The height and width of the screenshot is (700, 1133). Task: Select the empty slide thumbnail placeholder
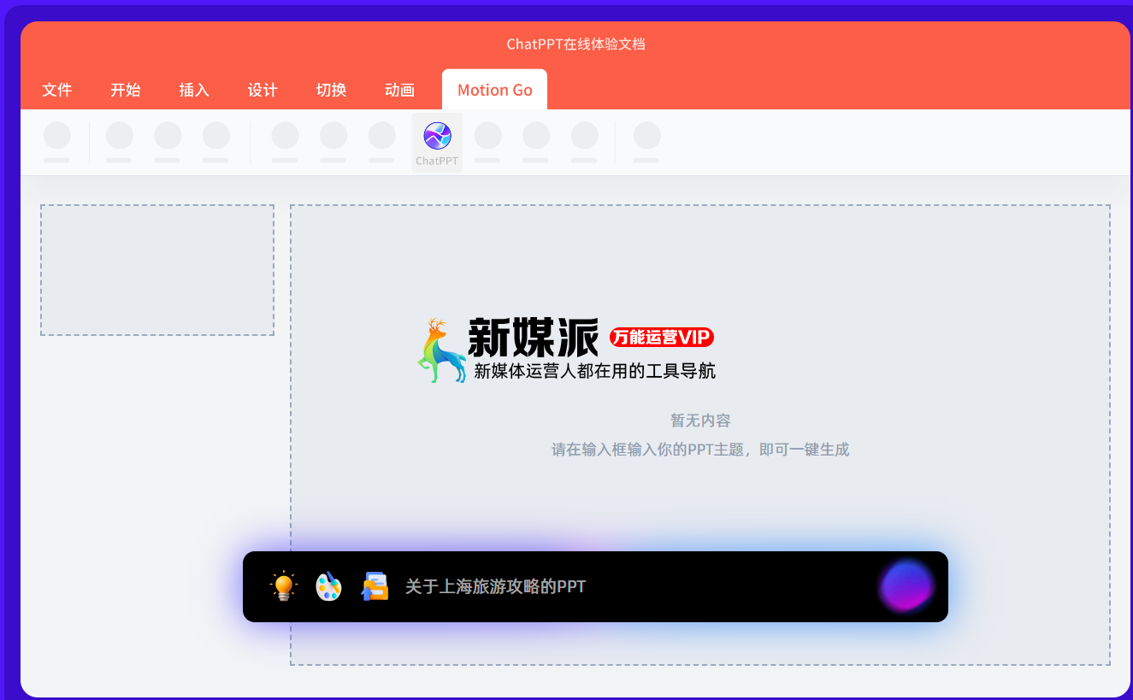(157, 270)
